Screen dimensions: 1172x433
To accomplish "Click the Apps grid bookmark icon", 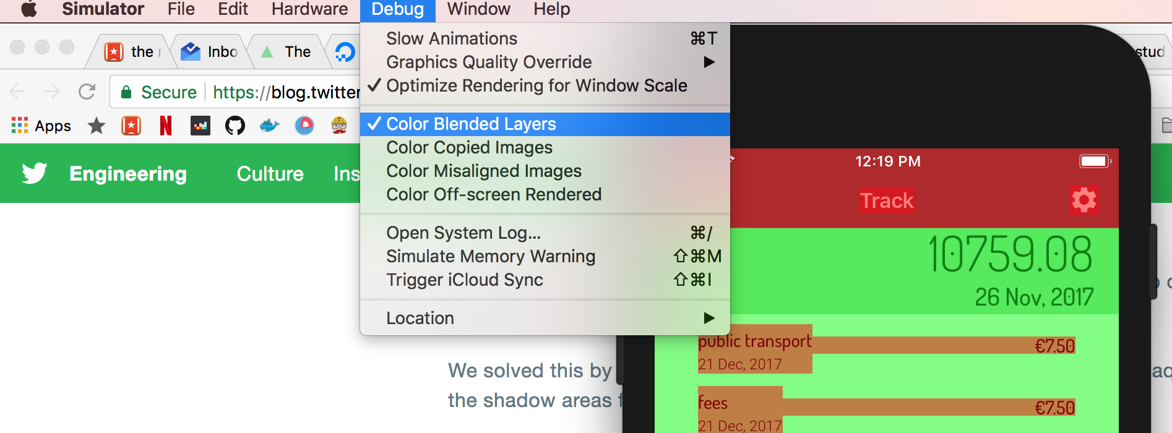I will 20,126.
